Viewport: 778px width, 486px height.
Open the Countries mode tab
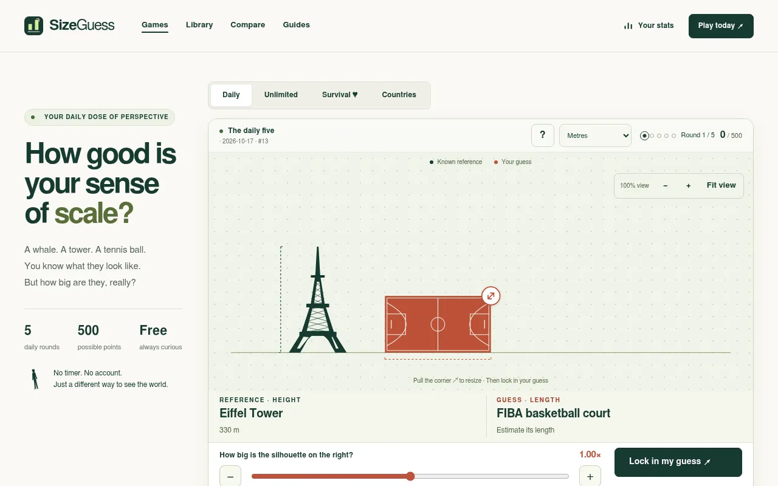[399, 95]
